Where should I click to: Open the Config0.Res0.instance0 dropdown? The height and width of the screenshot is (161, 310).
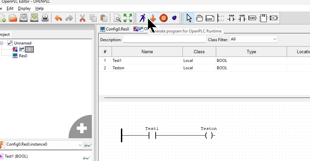[x=43, y=145]
